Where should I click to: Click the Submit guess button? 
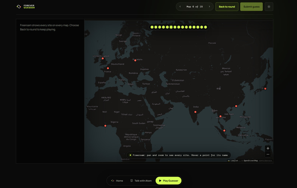pos(251,7)
